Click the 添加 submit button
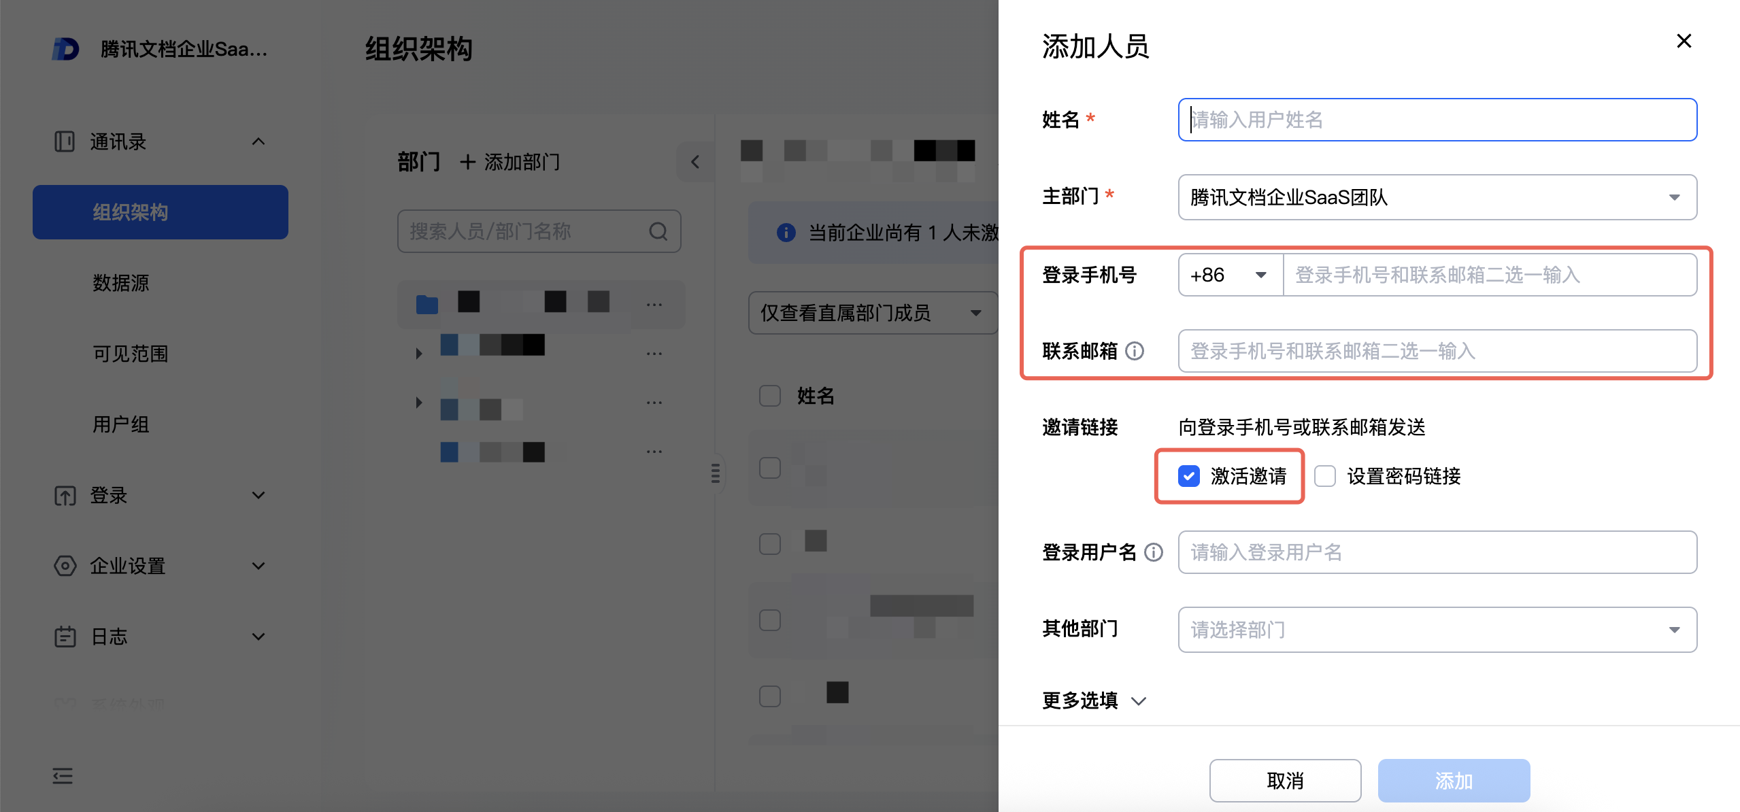This screenshot has height=812, width=1740. pos(1453,781)
